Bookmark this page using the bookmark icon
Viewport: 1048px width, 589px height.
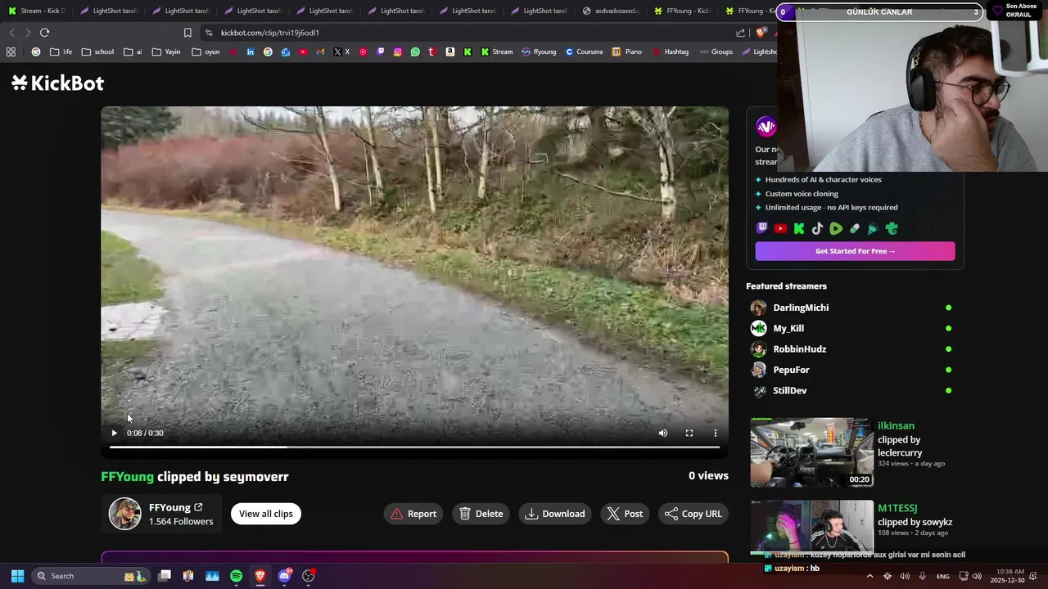187,33
